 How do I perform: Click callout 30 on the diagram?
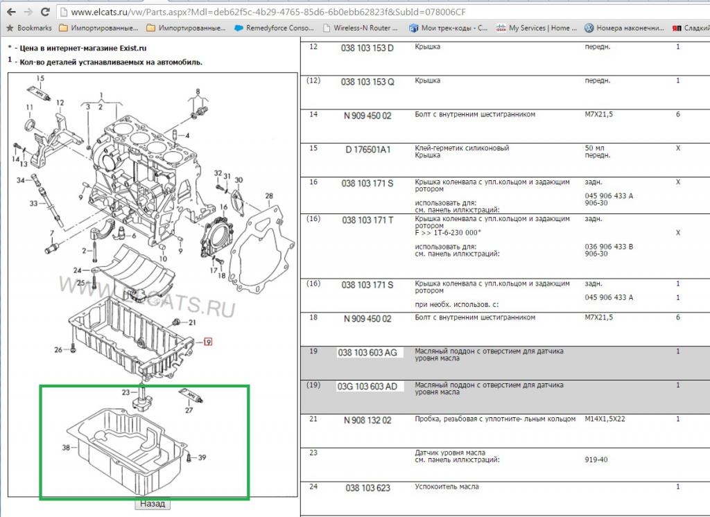[x=239, y=179]
